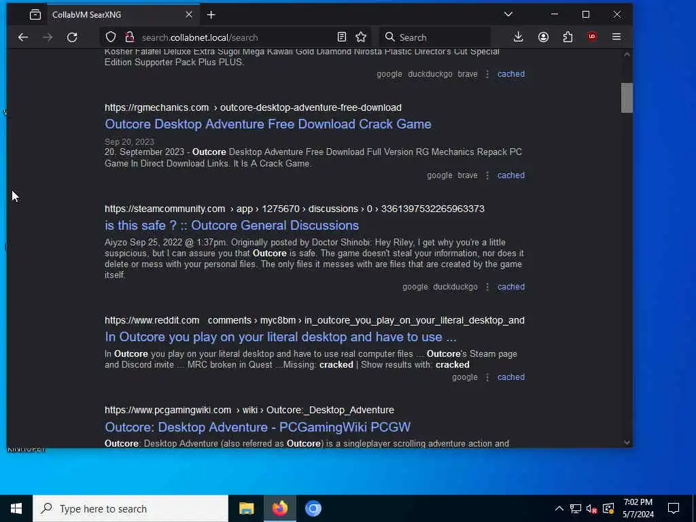696x522 pixels.
Task: Open the clock showing 7:02 PM
Action: click(638, 508)
